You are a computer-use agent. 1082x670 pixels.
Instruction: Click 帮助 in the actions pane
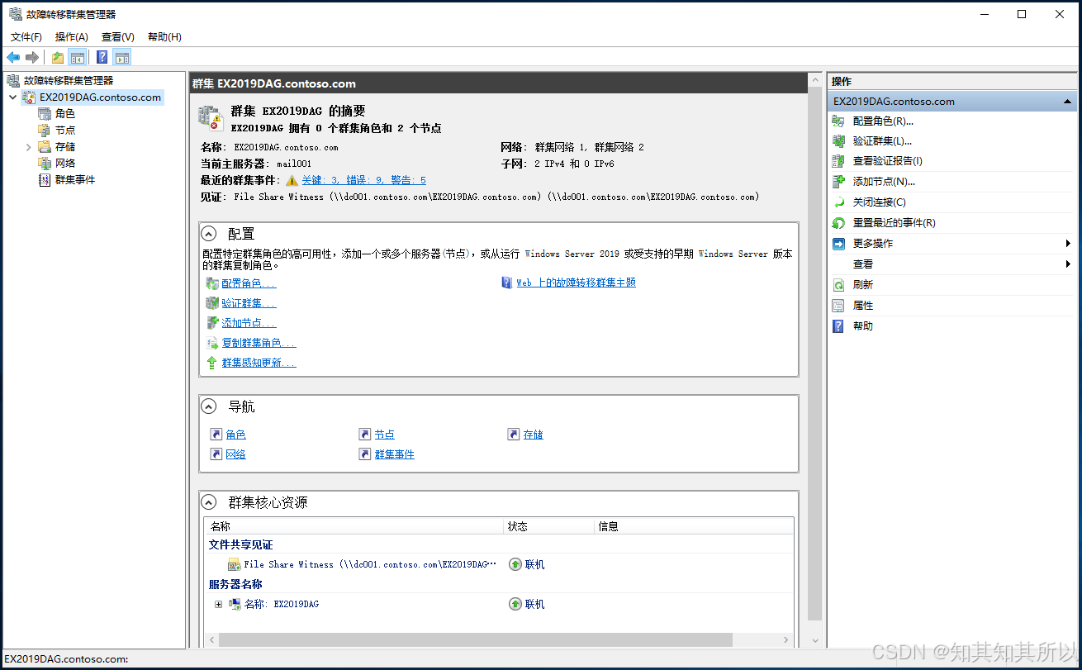pos(863,326)
